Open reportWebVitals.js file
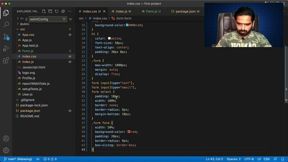 [x=36, y=84]
